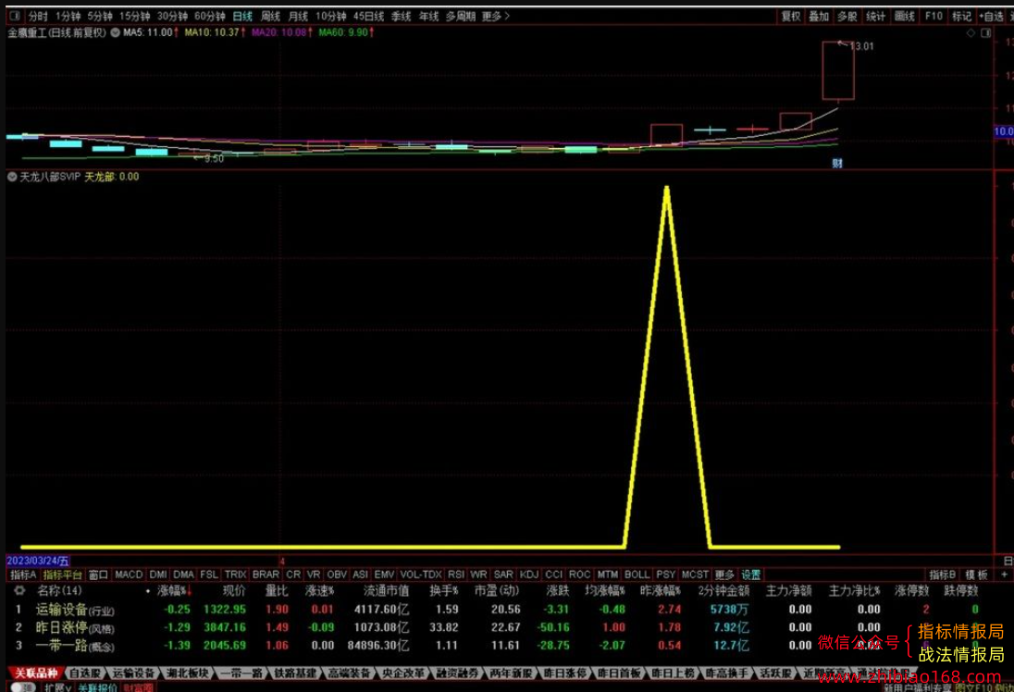Switch to 季线 quarterly chart
Viewport: 1014px width, 692px height.
pyautogui.click(x=401, y=16)
